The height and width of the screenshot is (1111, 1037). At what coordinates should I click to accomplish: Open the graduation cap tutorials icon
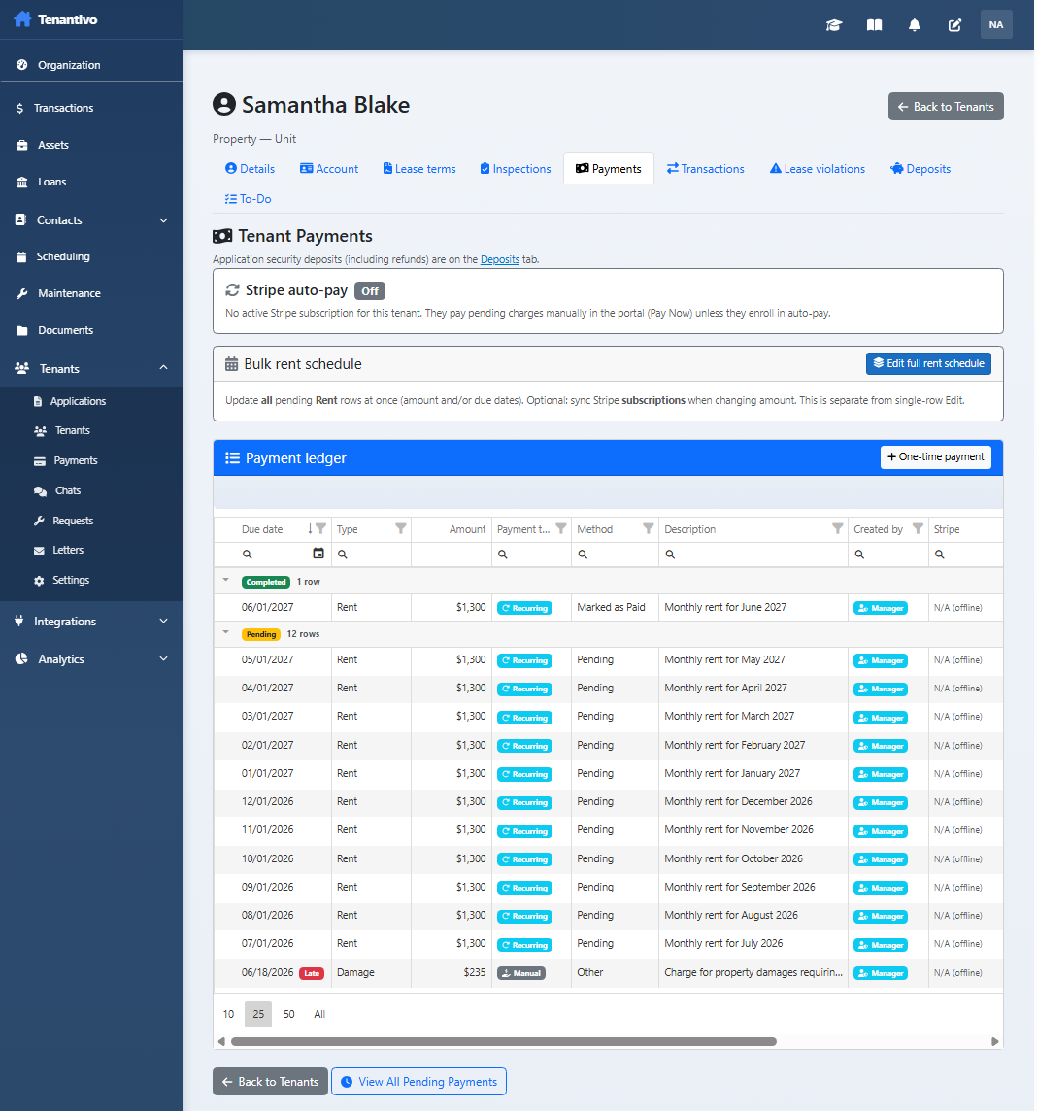(x=834, y=25)
